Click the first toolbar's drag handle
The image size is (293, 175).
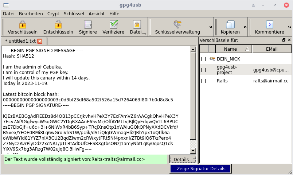(3, 27)
